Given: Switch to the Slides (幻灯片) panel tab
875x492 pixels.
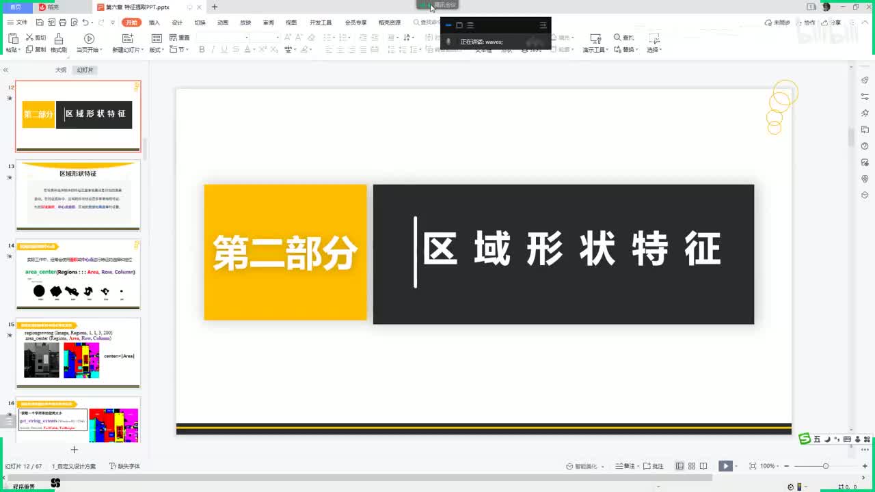Looking at the screenshot, I should 85,70.
